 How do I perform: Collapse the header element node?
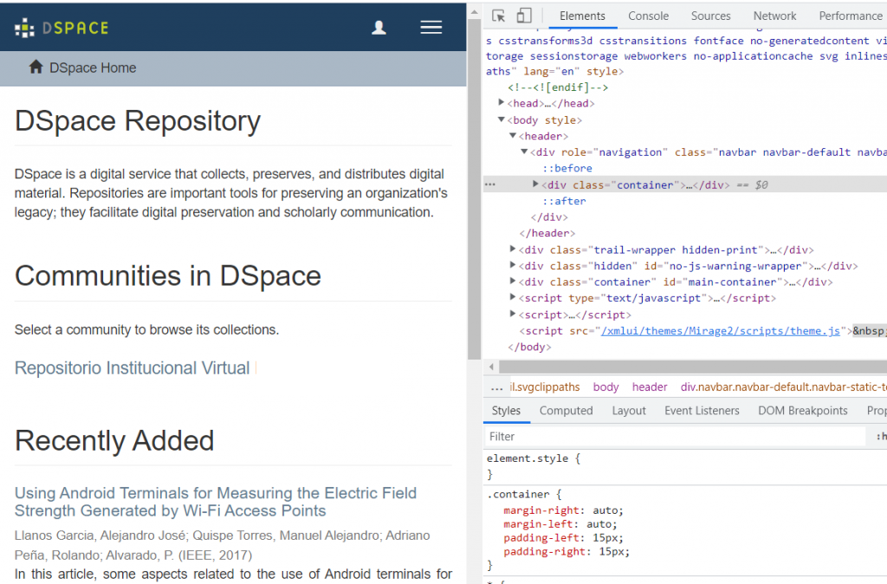pos(513,135)
